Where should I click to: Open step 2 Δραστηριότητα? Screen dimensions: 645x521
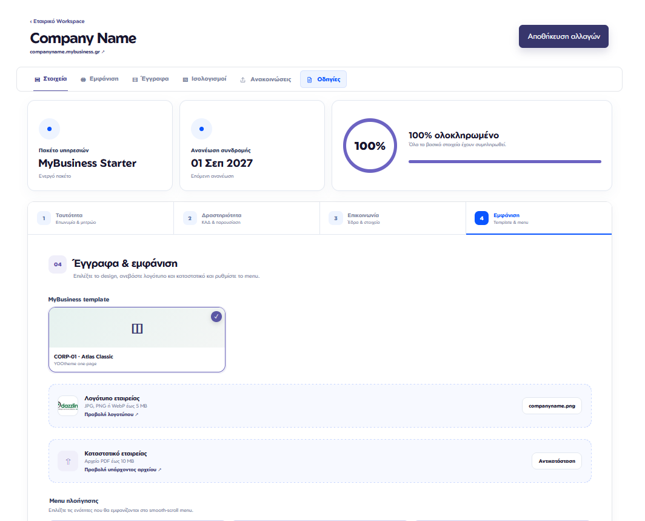click(x=247, y=218)
